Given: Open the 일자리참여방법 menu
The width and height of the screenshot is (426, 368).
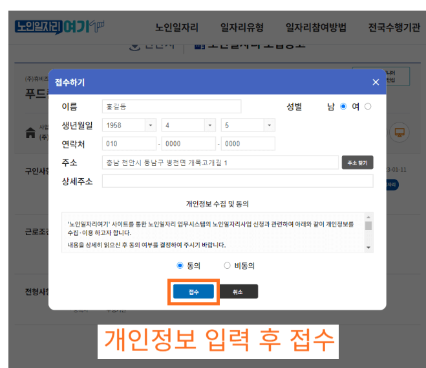Looking at the screenshot, I should coord(315,27).
